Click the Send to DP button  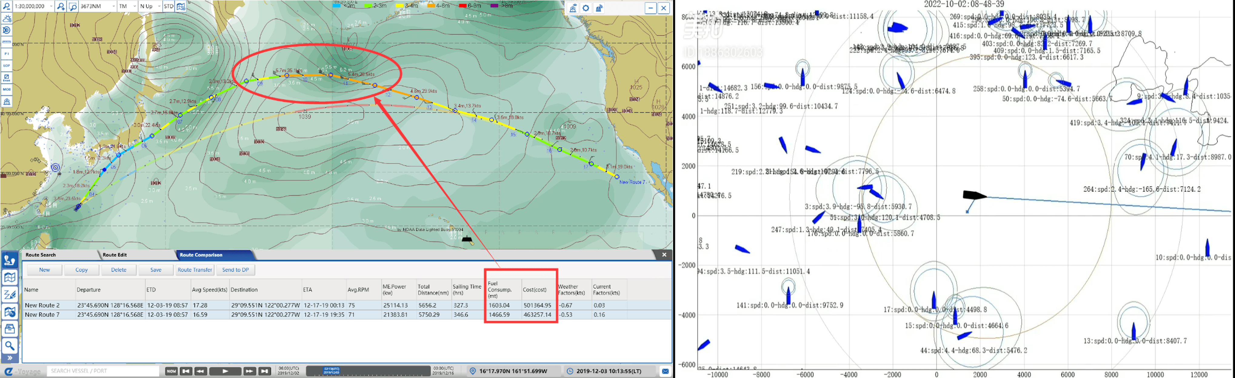pos(235,270)
